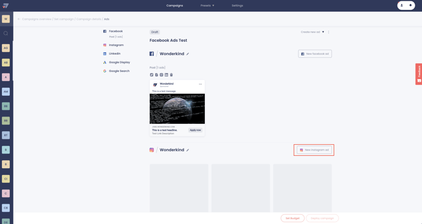Open the three-dot menu beside Create new ad

coord(328,32)
